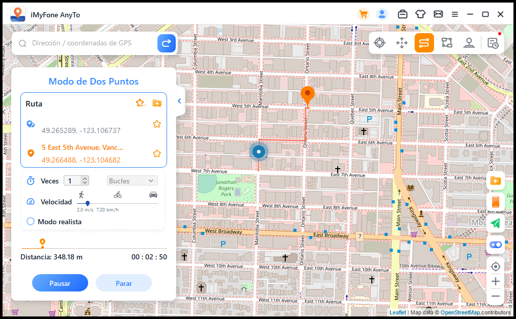Click the shopping cart icon
Screen dimensions: 516x319
click(x=363, y=14)
